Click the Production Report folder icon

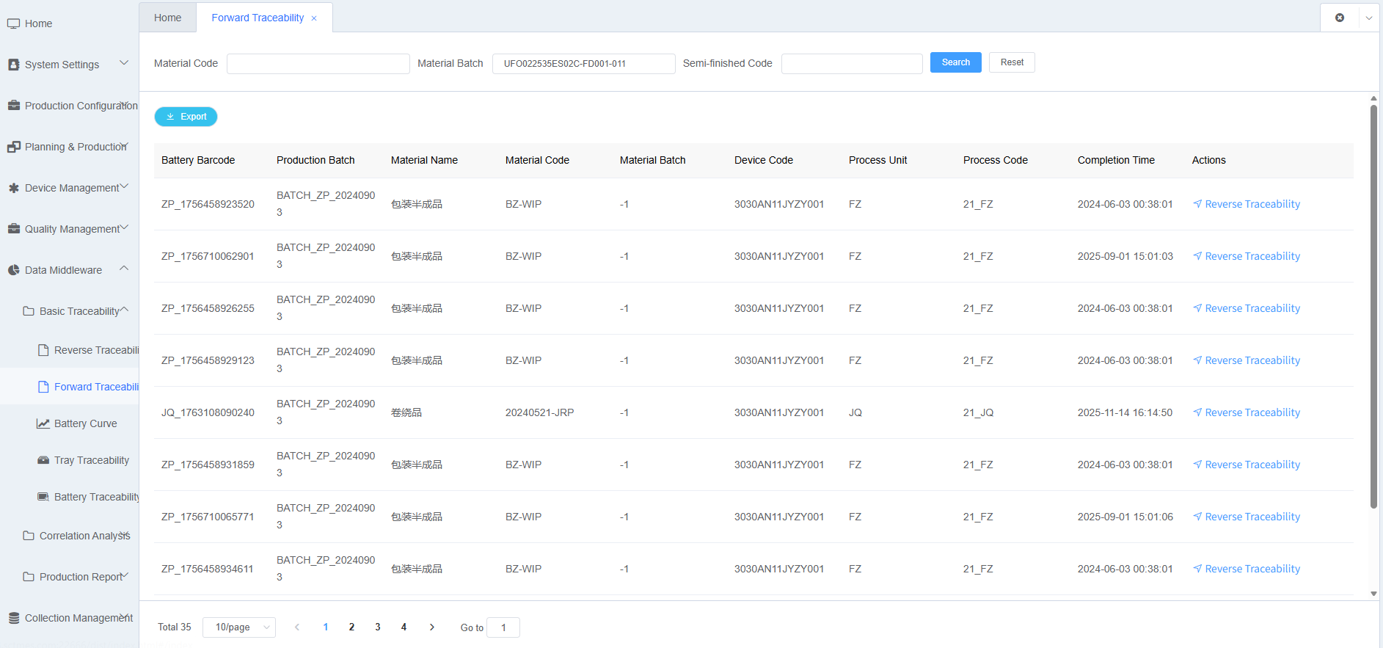29,577
